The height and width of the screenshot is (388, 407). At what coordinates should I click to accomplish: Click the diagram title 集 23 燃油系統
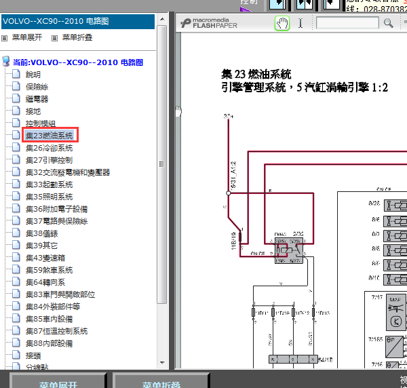256,74
